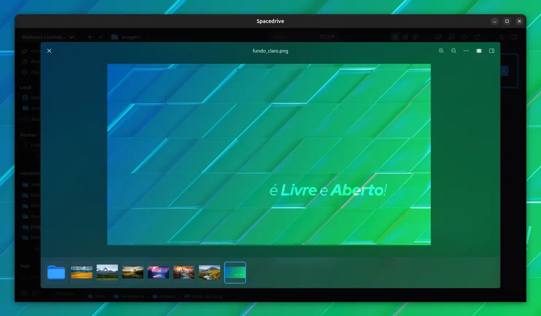The image size is (541, 316).
Task: Toggle inspector panel icon in main toolbar
Action: [x=514, y=37]
